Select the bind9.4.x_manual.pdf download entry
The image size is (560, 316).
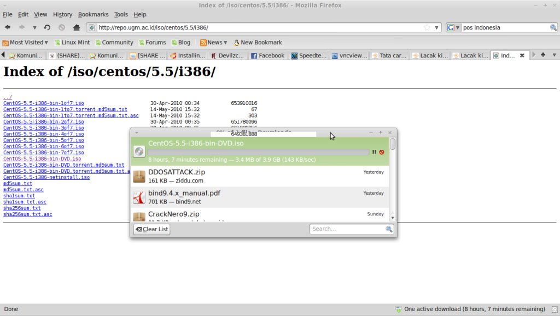[260, 197]
